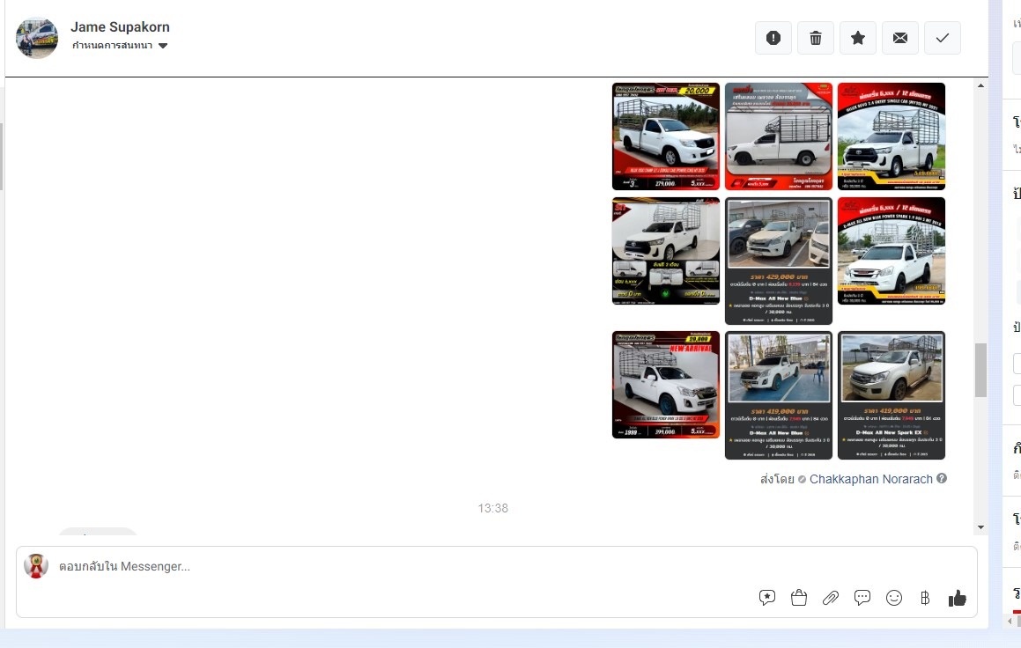The width and height of the screenshot is (1021, 648).
Task: Expand the กำหนดการสนทนา dropdown
Action: click(x=120, y=46)
